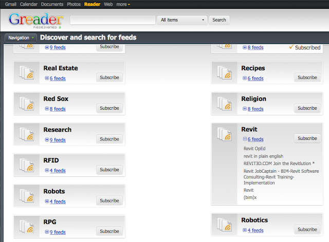Subscribe to the RPG bundle
Viewport: 329px width, 242px height.
pos(109,231)
